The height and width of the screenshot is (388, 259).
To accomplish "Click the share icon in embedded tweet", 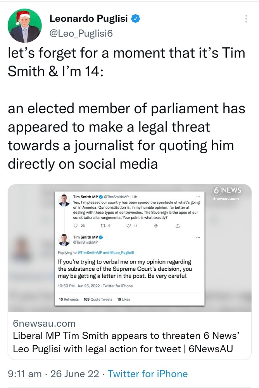I will click(x=178, y=225).
